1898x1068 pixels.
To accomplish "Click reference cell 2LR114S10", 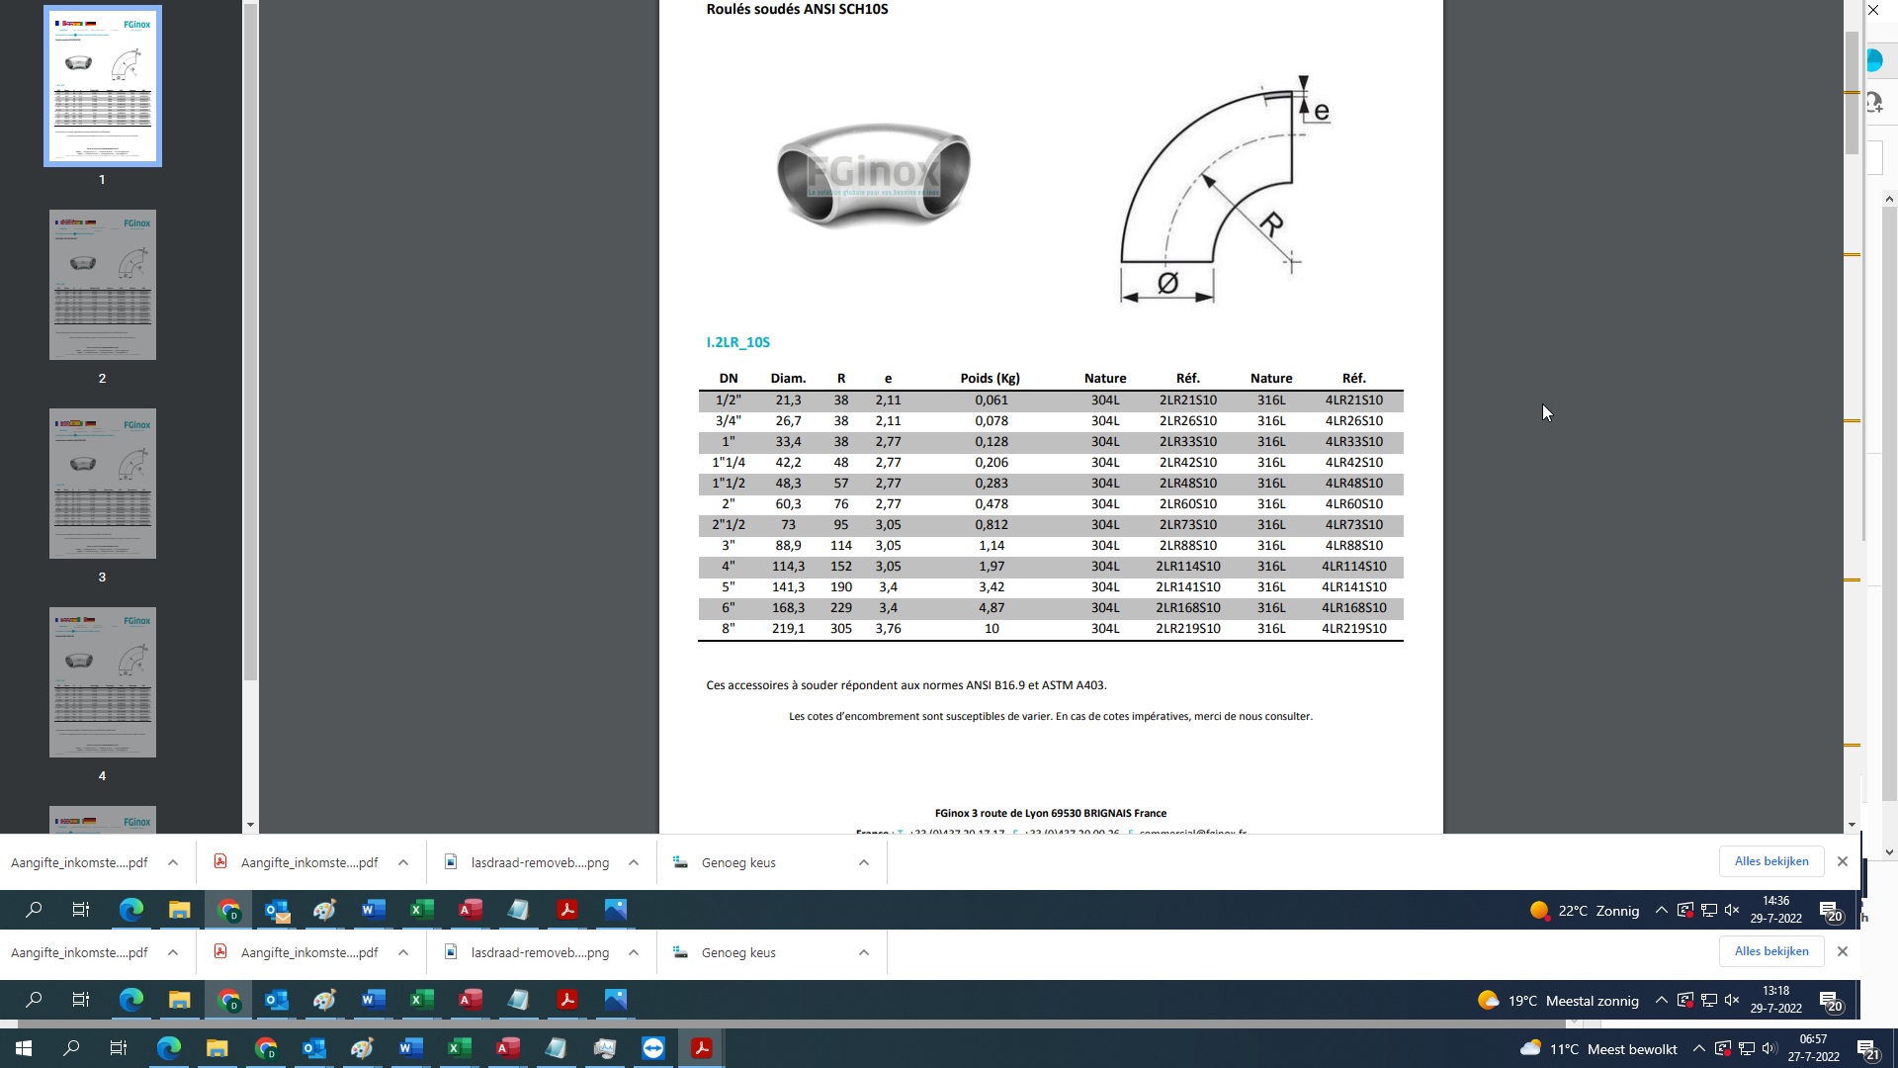I will [x=1188, y=567].
